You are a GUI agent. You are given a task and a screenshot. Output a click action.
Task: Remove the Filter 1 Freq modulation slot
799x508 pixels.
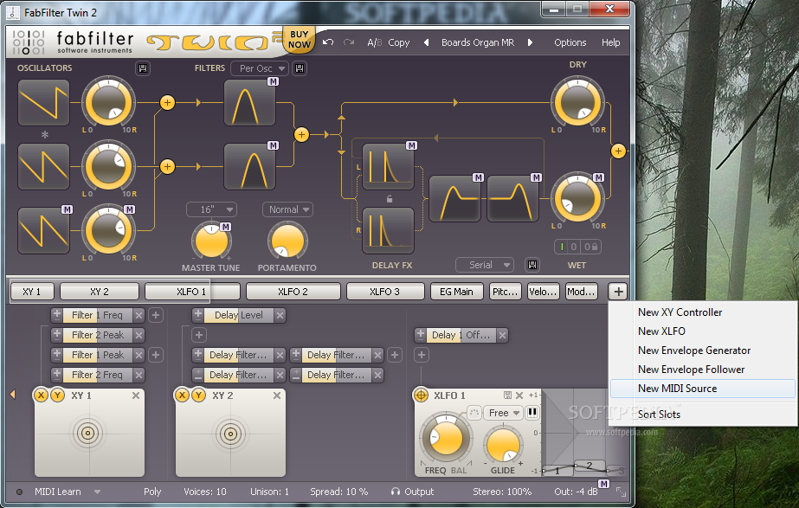139,315
